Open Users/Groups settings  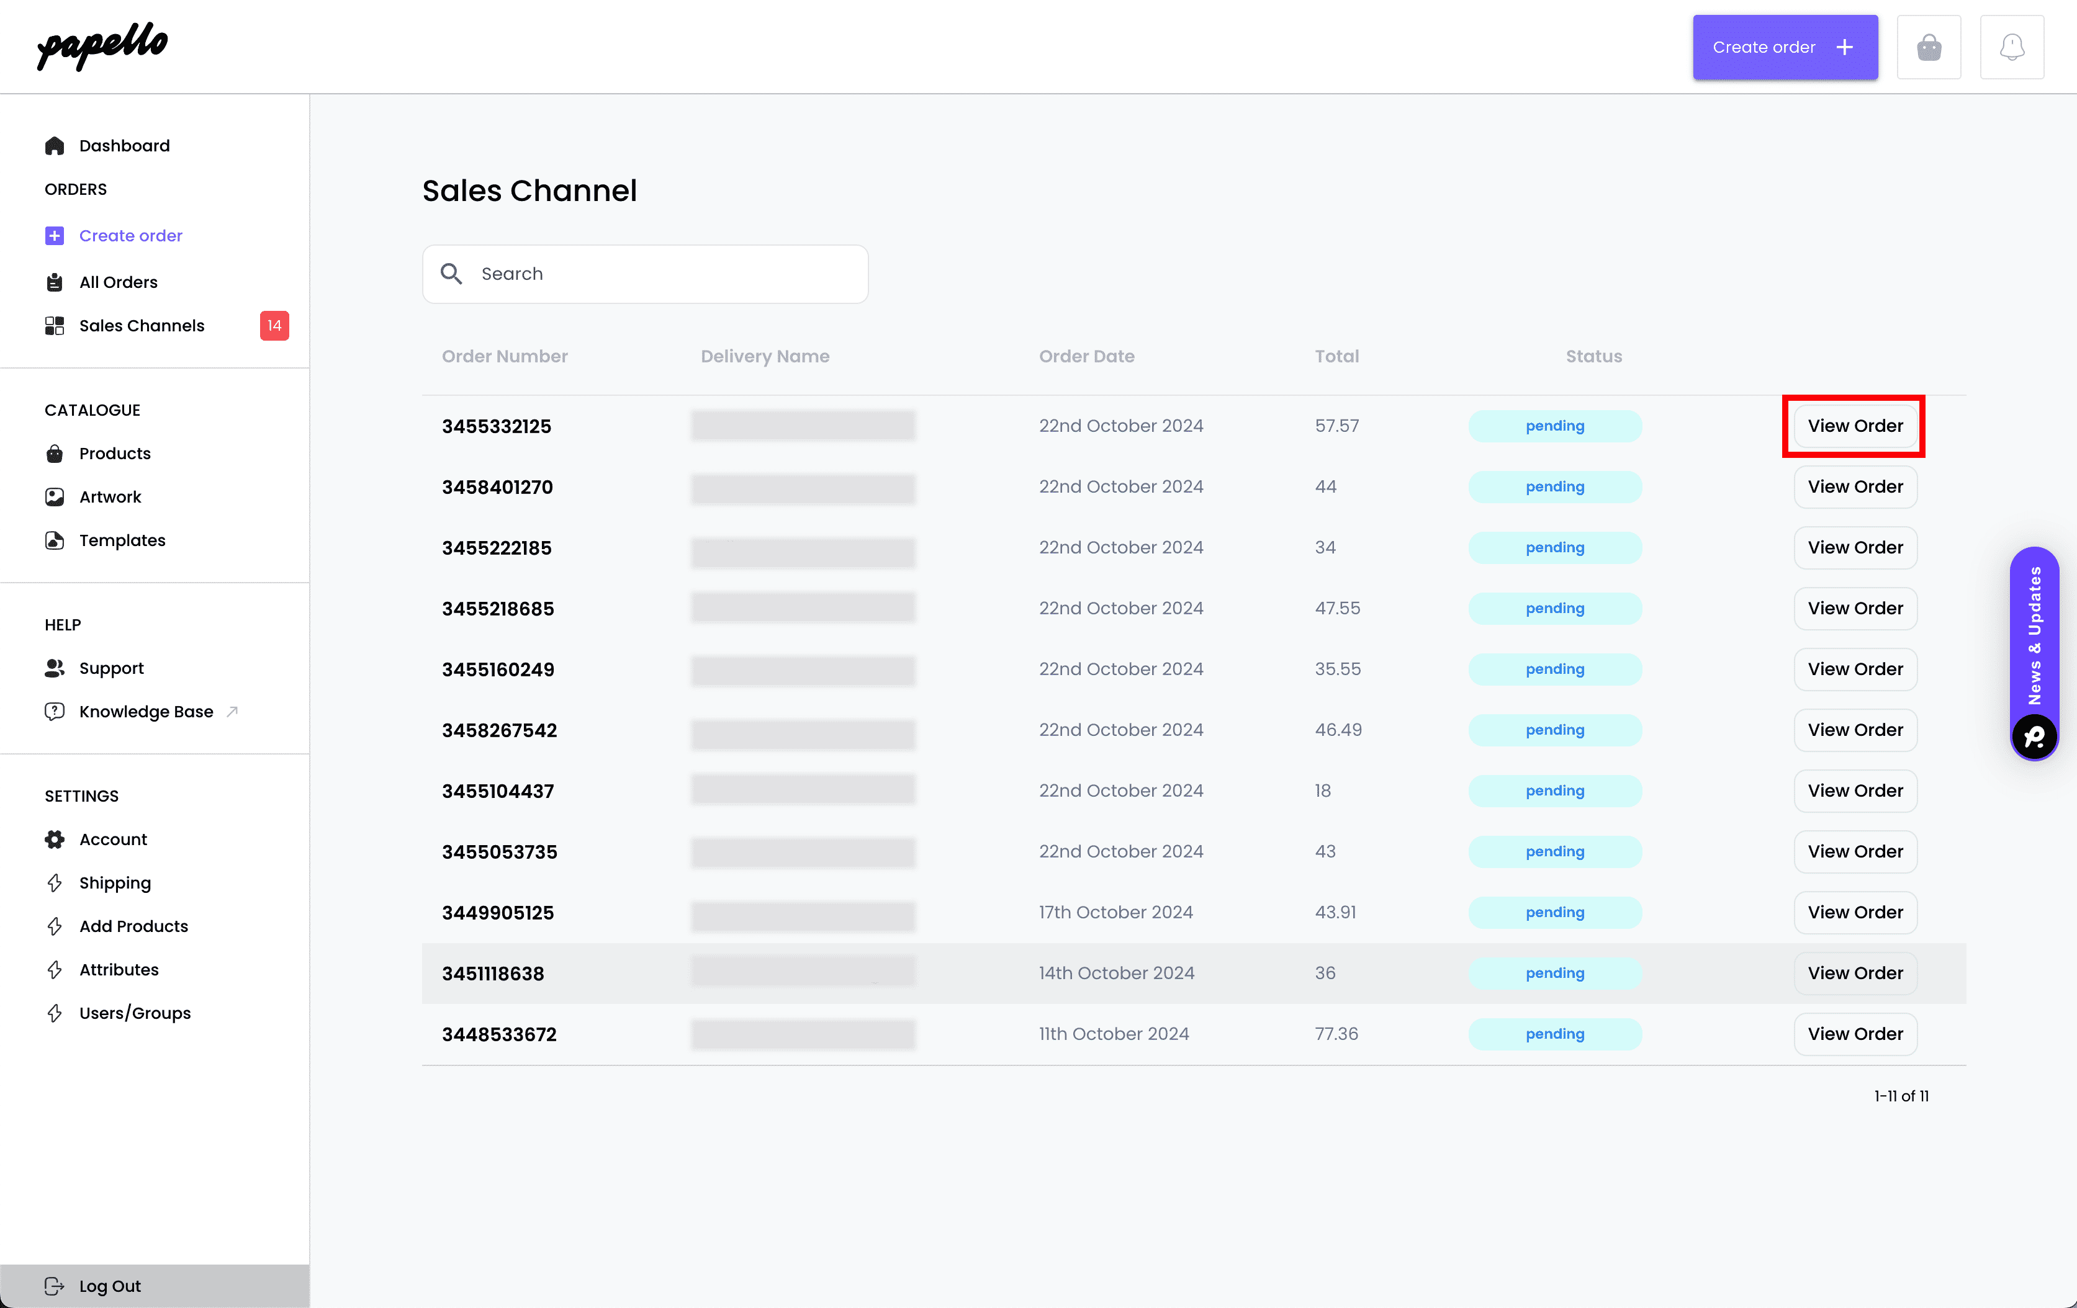[135, 1013]
